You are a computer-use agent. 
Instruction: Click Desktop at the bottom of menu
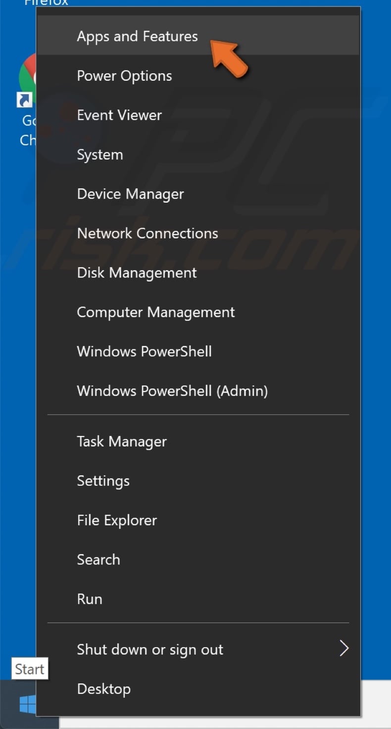tap(104, 688)
